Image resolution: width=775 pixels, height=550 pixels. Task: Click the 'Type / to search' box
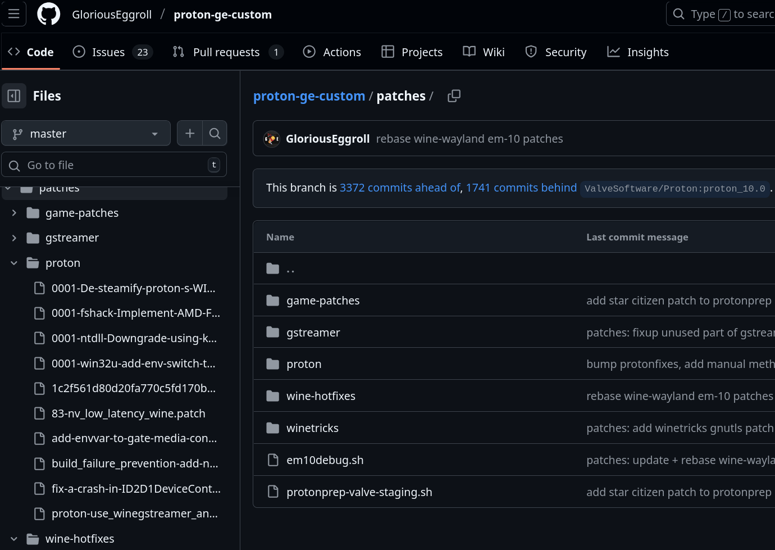point(721,14)
